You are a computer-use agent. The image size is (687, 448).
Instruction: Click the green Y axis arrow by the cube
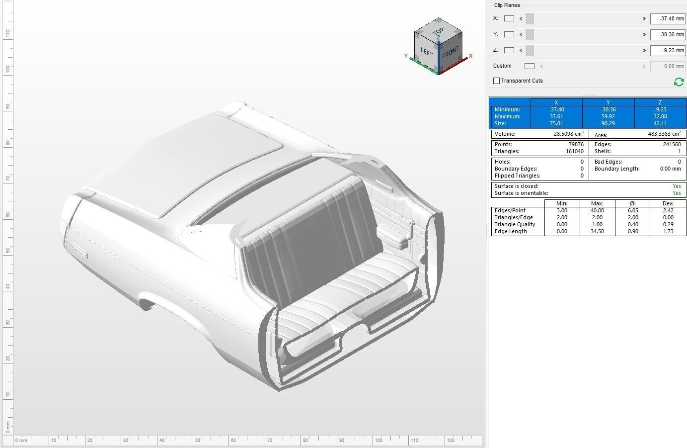pyautogui.click(x=407, y=58)
